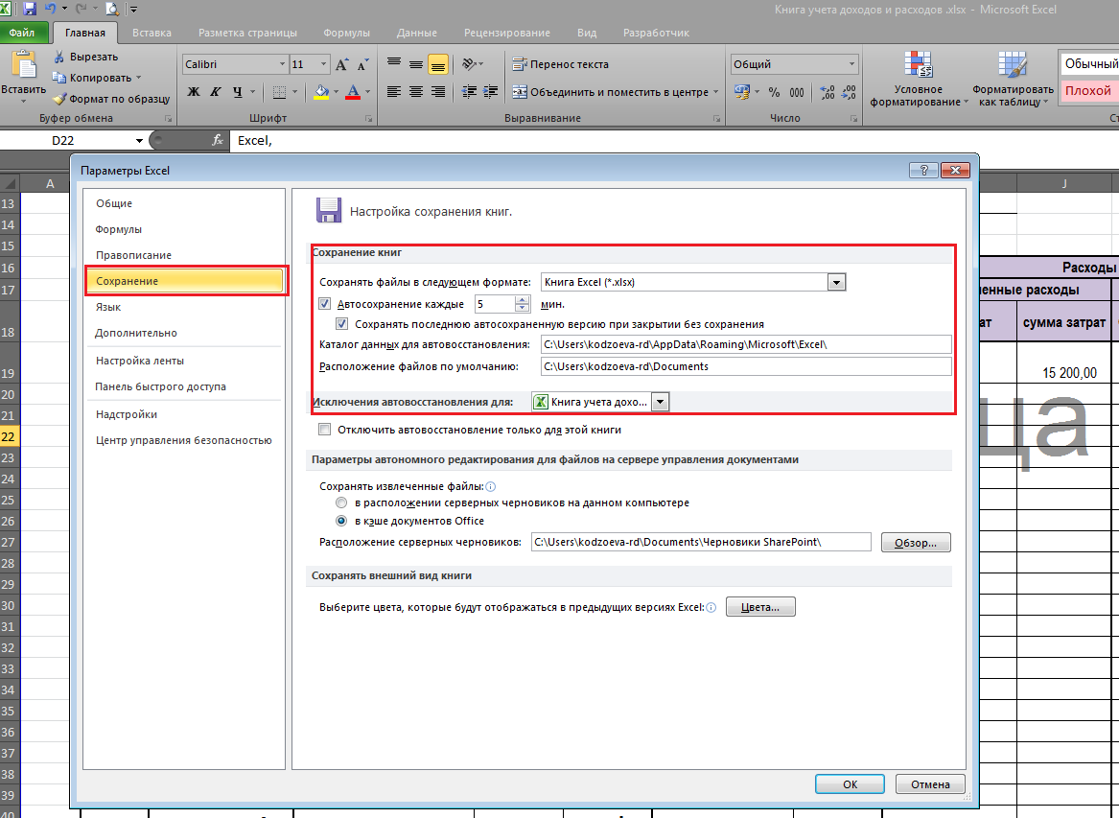Open the font color dropdown arrow
The image size is (1119, 818).
click(x=367, y=91)
